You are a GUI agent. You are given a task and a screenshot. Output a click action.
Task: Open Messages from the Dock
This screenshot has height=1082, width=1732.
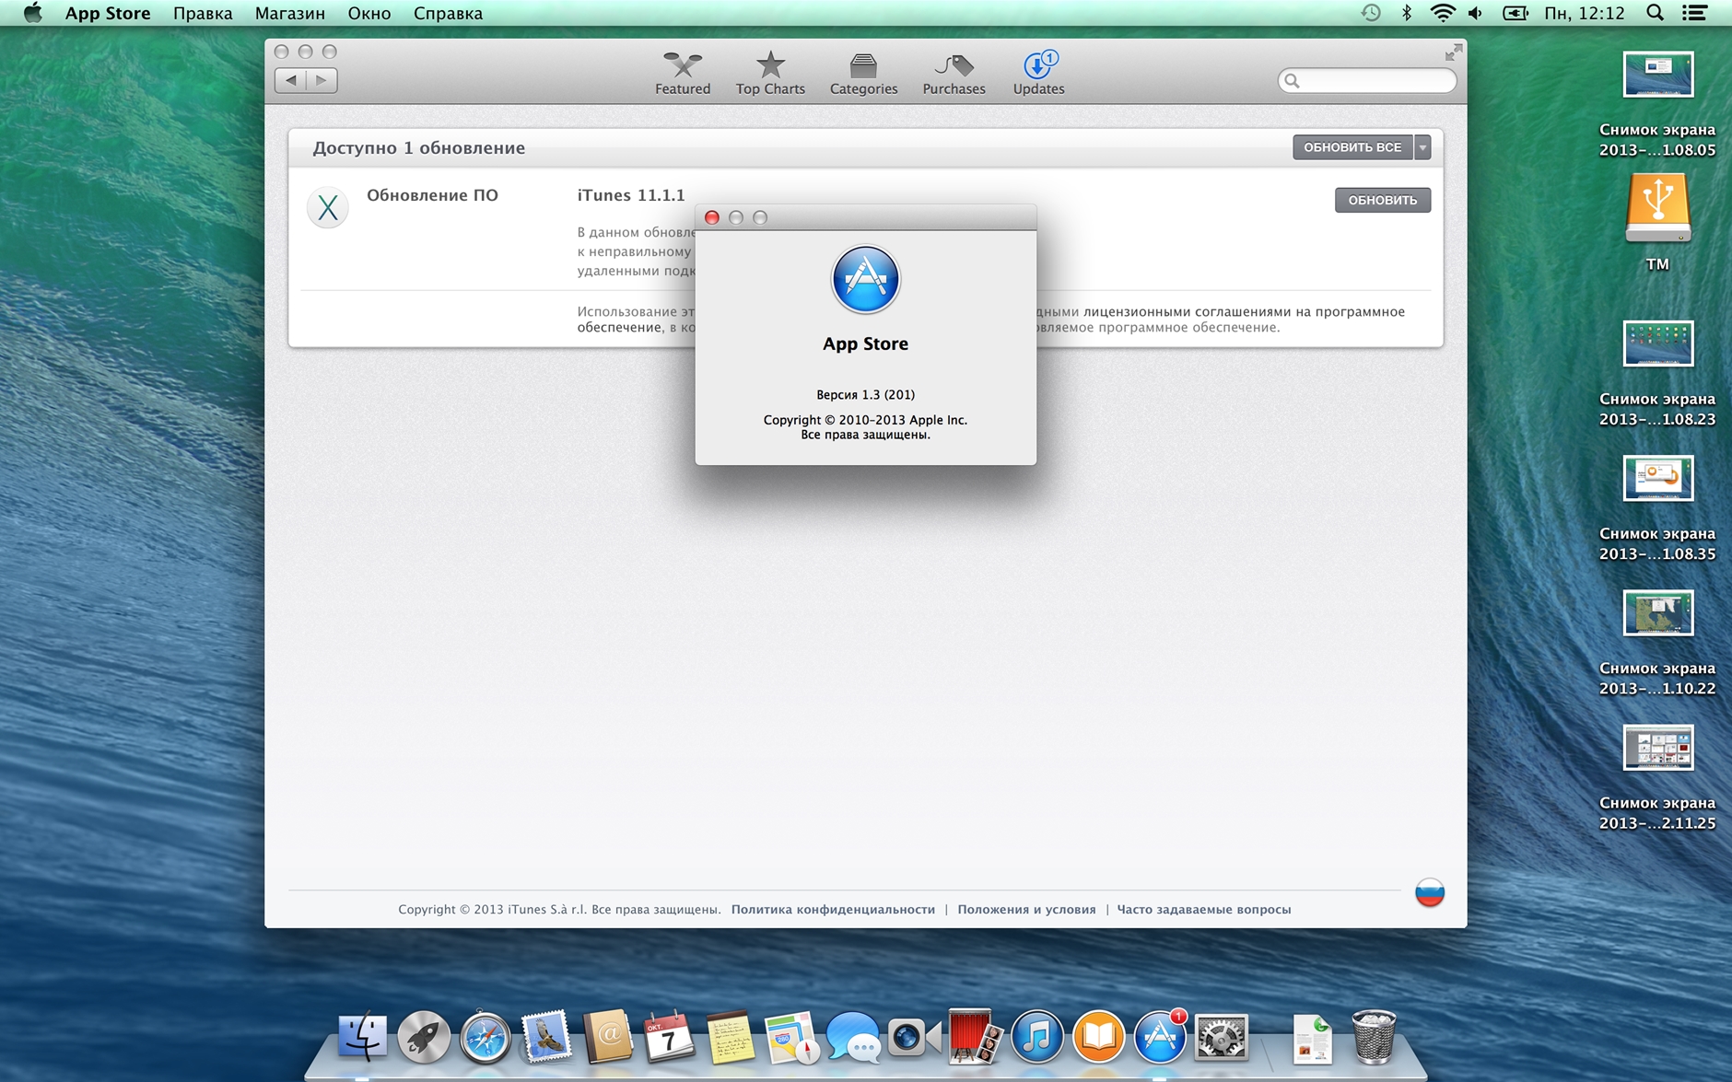pyautogui.click(x=853, y=1038)
